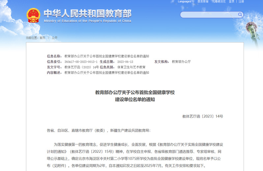Click headline second line 建设单位名单的通知
This screenshot has height=171, width=263.
(135, 100)
